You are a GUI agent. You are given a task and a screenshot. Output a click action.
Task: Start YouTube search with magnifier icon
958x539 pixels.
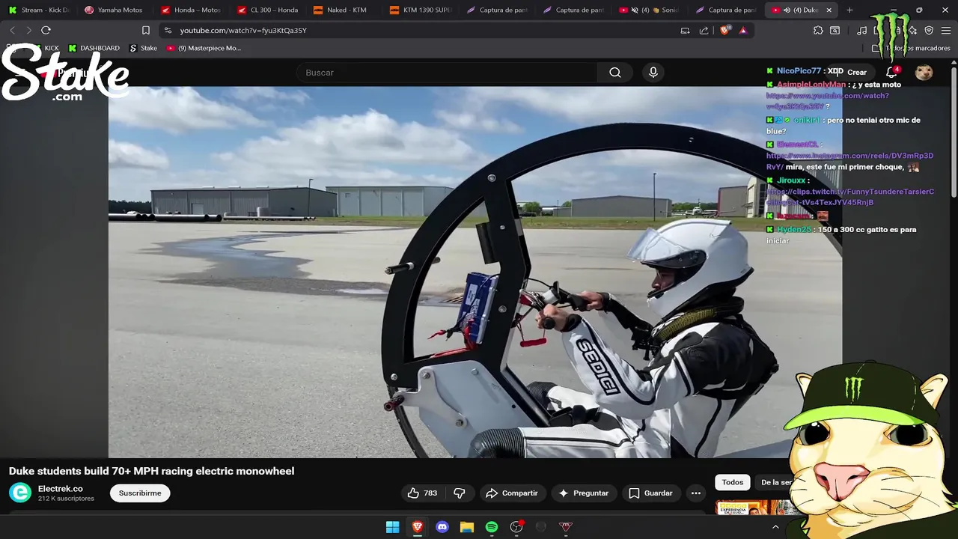coord(615,73)
